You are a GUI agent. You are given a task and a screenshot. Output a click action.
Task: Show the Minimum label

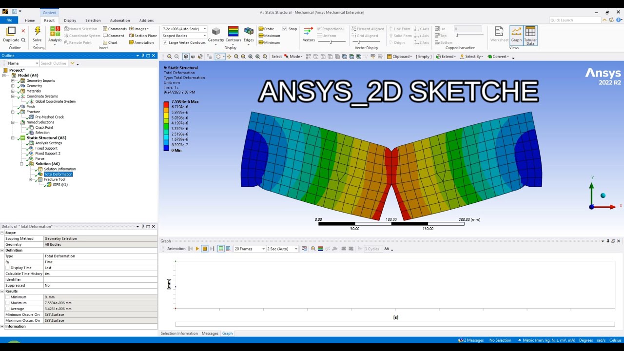269,42
